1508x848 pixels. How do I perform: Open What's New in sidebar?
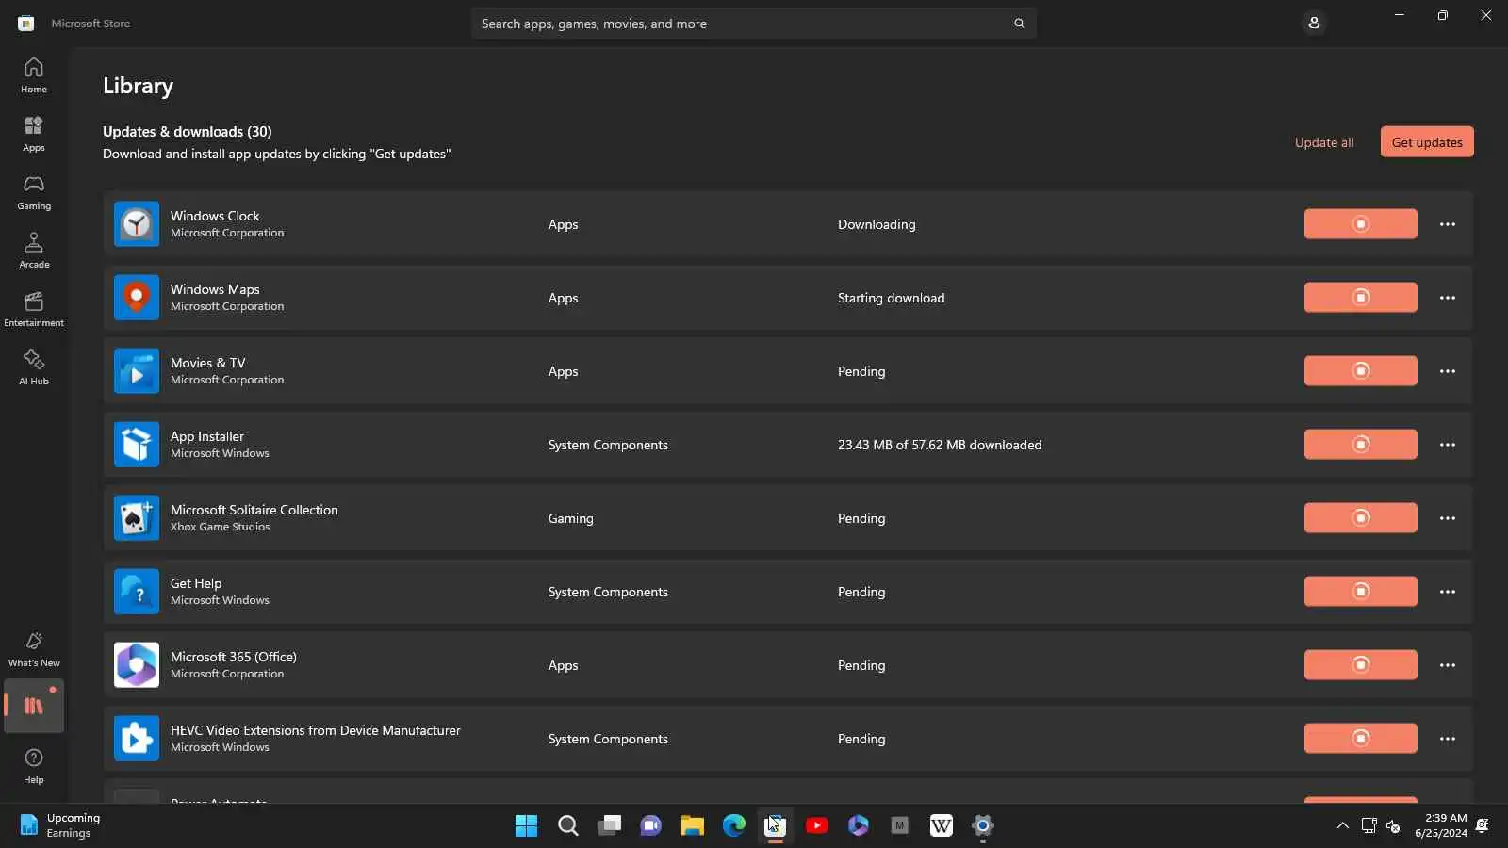pos(34,649)
